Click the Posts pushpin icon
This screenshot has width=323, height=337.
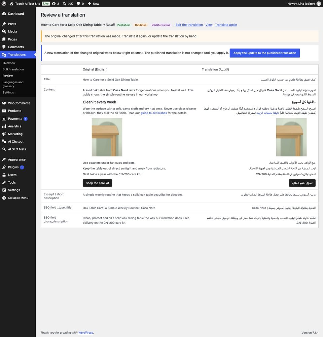4,24
